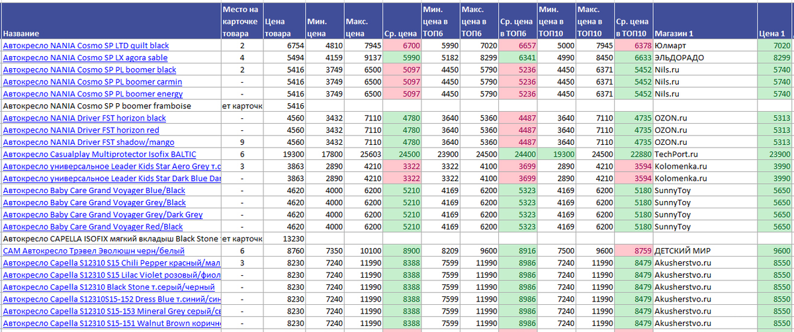Open the NANIA Cosmo SP PL boomer black link

(89, 69)
